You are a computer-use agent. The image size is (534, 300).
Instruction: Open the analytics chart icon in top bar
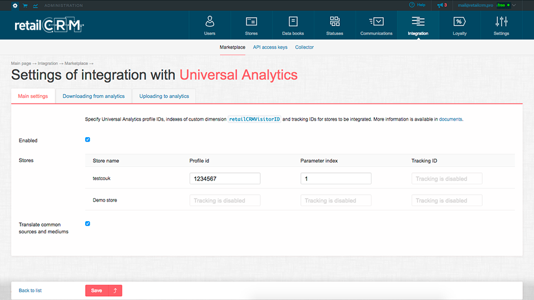point(36,6)
